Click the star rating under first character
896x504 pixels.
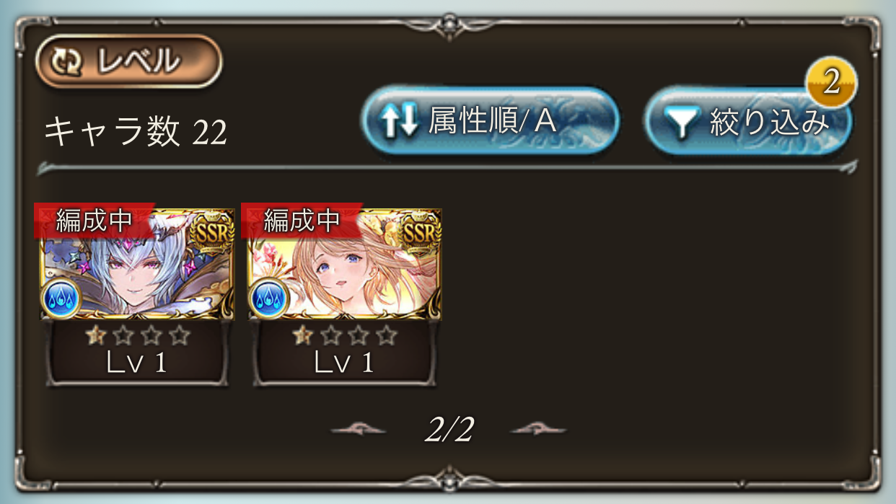pyautogui.click(x=137, y=335)
